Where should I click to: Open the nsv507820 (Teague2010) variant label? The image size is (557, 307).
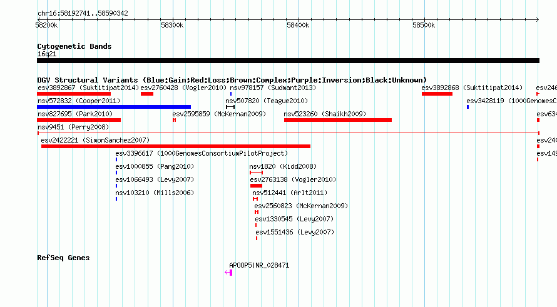tap(267, 101)
